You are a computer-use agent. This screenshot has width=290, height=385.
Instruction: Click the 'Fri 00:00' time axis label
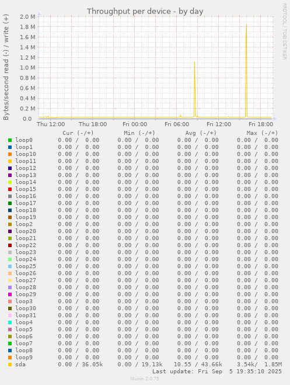pos(135,124)
